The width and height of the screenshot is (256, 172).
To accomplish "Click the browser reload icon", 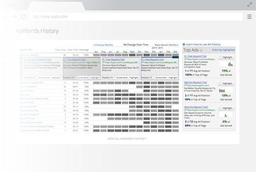I will click(x=24, y=17).
